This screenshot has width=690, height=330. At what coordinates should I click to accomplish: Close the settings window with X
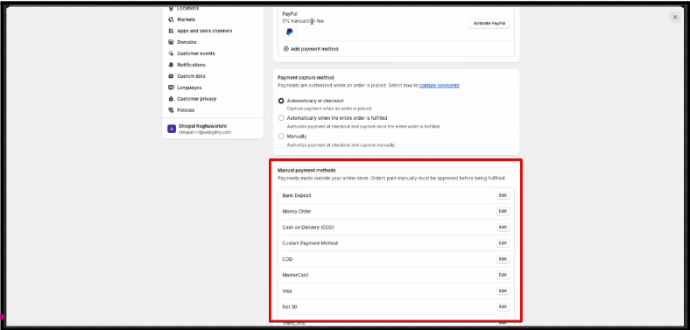click(674, 18)
